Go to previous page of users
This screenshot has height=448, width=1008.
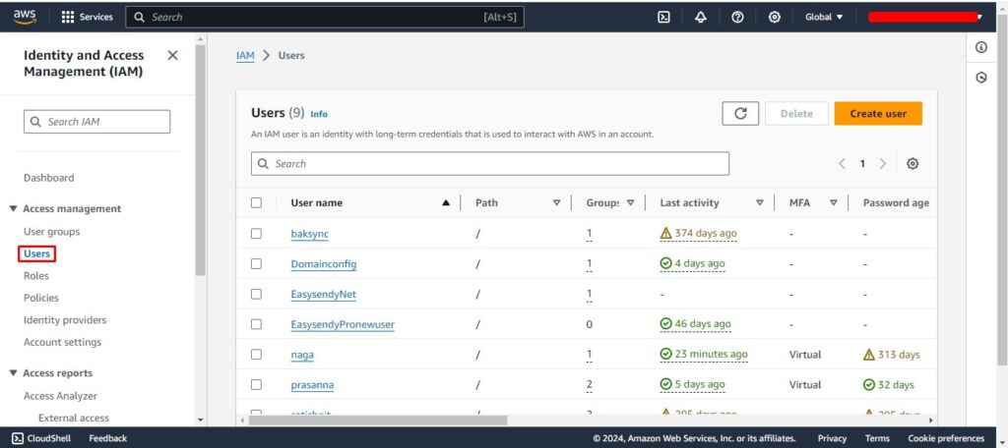[x=842, y=164]
